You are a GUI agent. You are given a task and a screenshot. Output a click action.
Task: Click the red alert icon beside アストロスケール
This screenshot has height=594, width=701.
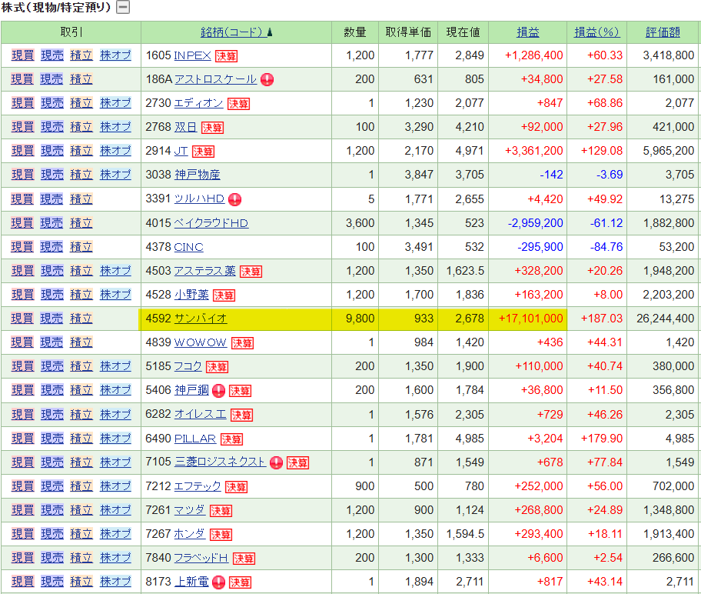click(x=267, y=79)
